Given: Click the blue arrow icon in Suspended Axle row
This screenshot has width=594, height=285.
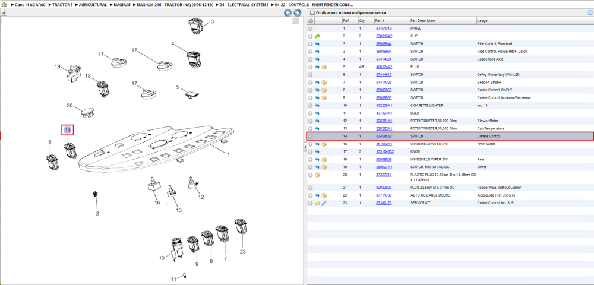Looking at the screenshot, I should [317, 59].
